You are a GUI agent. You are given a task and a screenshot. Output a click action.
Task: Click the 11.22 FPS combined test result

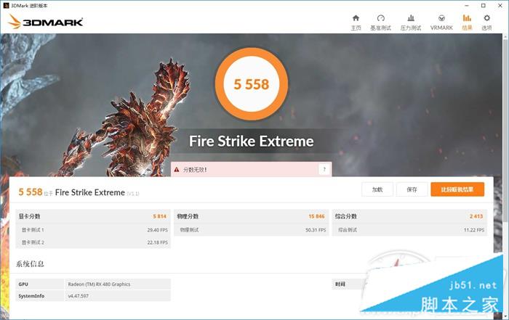(474, 230)
